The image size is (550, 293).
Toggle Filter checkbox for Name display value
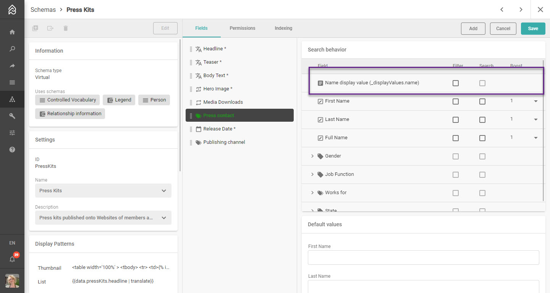point(456,83)
